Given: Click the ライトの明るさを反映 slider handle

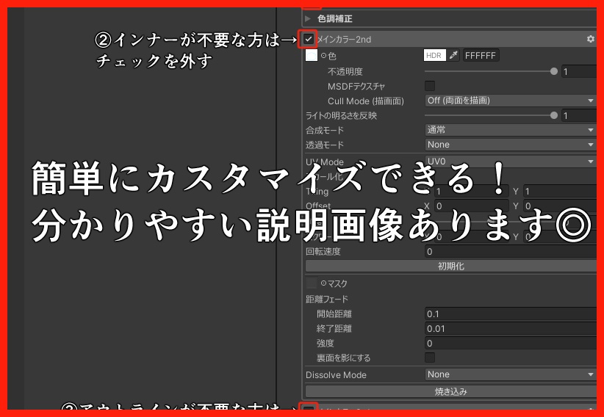Looking at the screenshot, I should click(554, 115).
